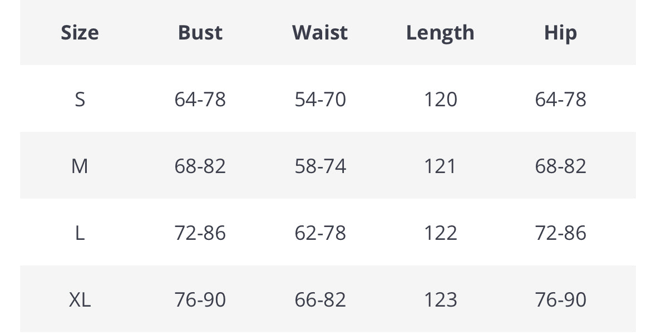Select the 58-74 waist measurement
Screen dimensions: 646x335
(320, 166)
